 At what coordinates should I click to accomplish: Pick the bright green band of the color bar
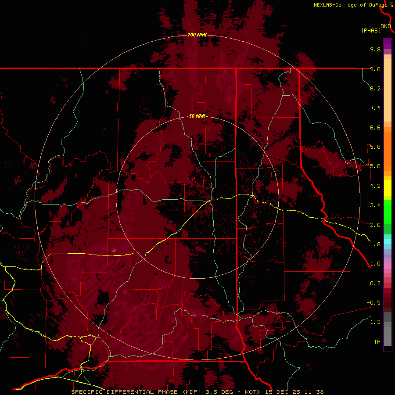pyautogui.click(x=388, y=212)
